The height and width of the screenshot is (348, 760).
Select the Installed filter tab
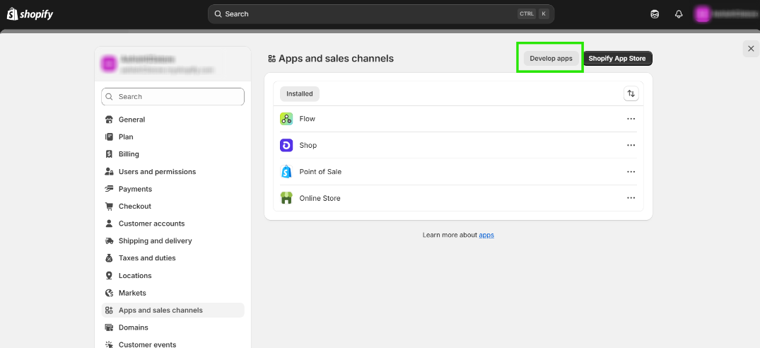(x=300, y=93)
